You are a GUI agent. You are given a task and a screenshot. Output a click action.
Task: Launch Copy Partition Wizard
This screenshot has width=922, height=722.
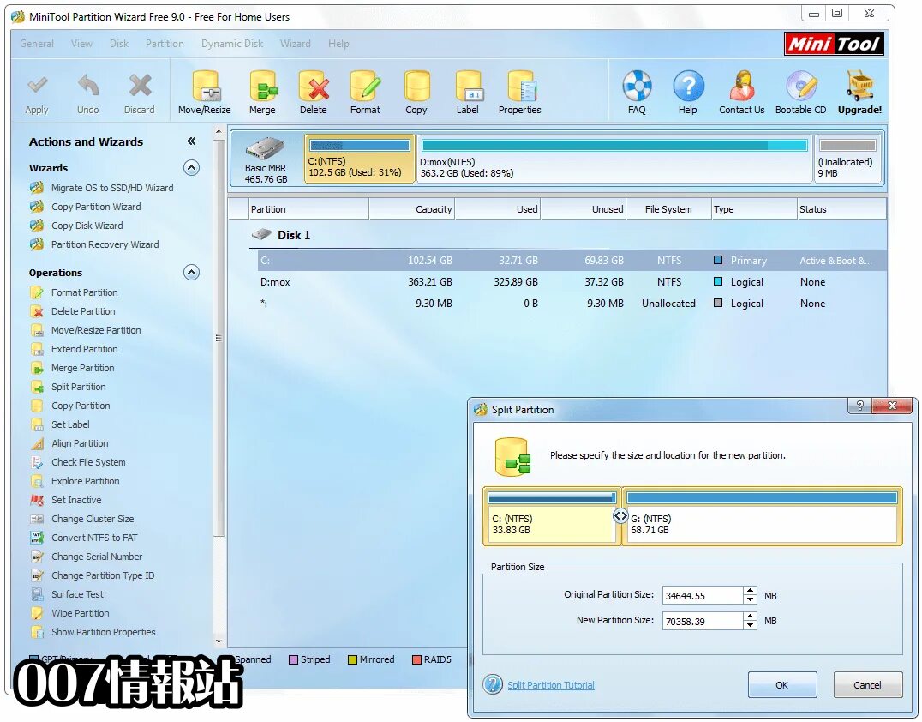(x=96, y=207)
